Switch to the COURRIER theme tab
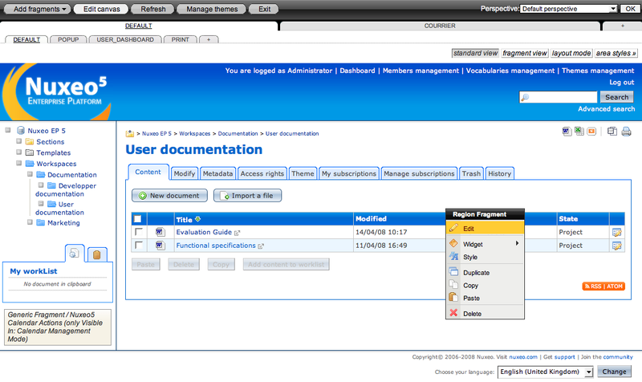 click(x=440, y=26)
